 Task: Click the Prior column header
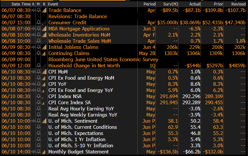218,4
